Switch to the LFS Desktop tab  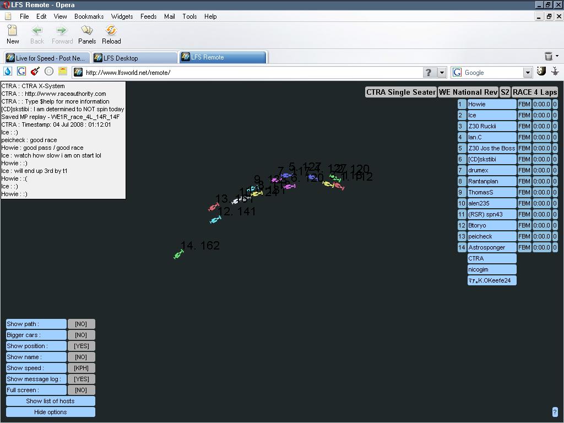coord(134,58)
